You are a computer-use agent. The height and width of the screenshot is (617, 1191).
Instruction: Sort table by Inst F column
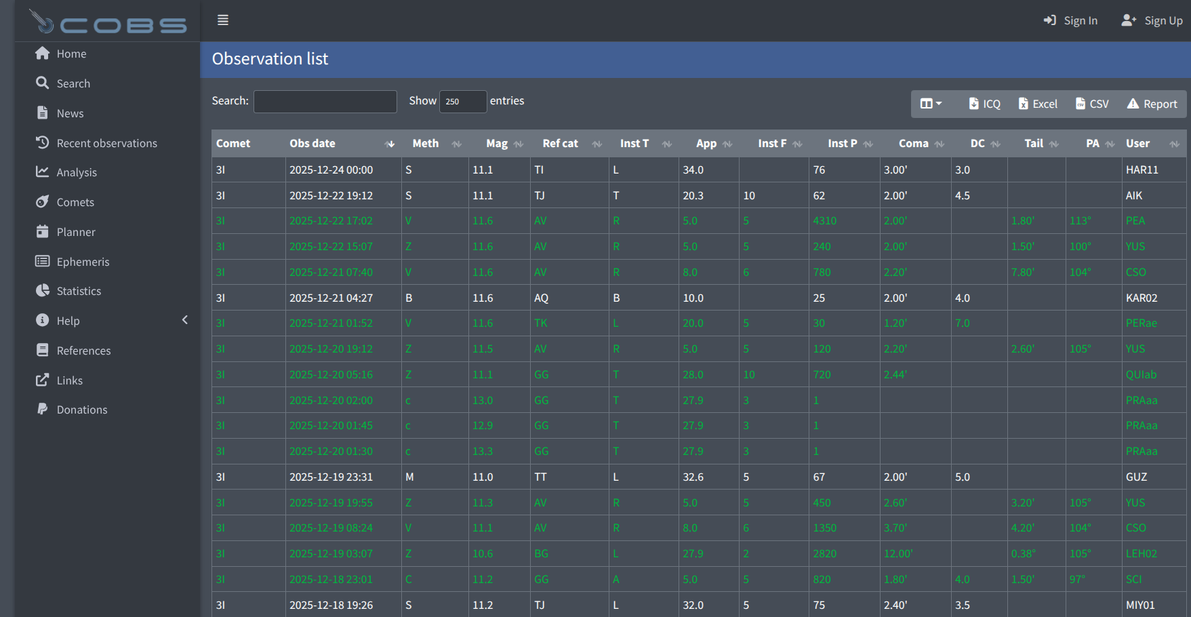click(773, 143)
